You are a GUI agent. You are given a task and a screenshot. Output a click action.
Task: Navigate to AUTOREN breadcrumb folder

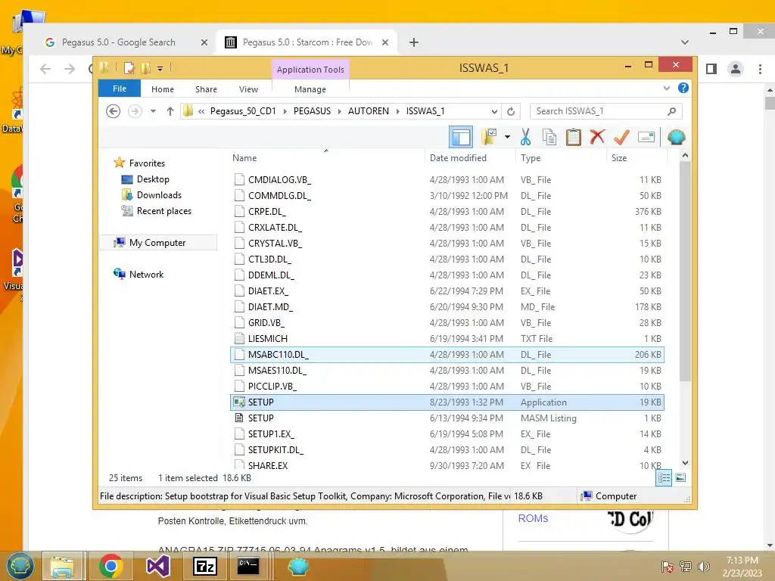(x=369, y=111)
